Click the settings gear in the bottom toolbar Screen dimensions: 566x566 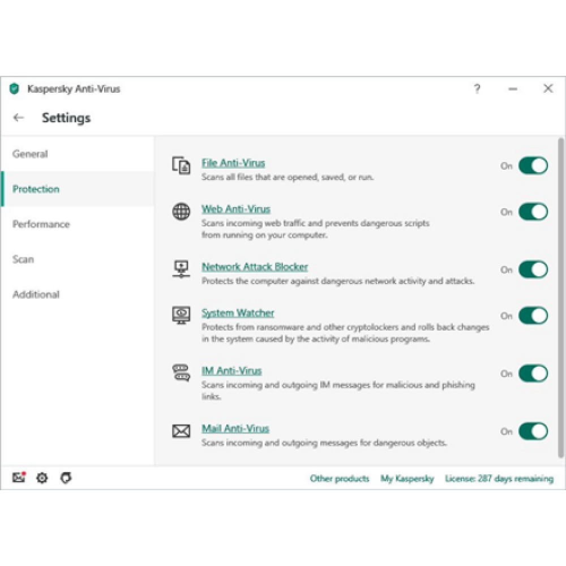pyautogui.click(x=41, y=478)
